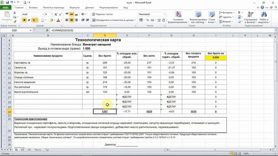Open Сортировка и фильтр menu

251,17
